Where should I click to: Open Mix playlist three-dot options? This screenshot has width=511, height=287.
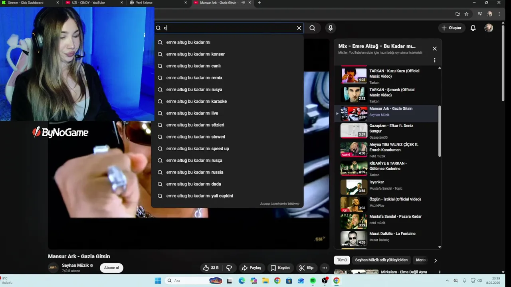pyautogui.click(x=434, y=60)
